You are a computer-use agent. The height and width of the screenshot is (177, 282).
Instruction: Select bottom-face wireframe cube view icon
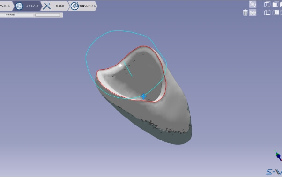267,13
